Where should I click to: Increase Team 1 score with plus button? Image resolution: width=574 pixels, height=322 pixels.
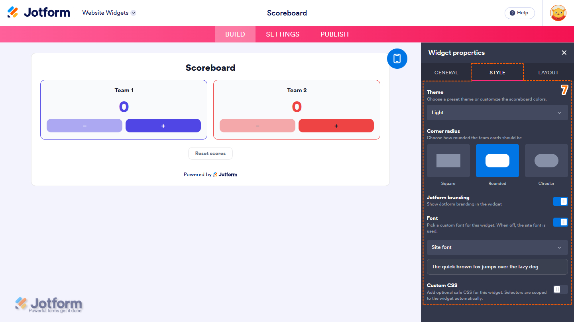163,126
